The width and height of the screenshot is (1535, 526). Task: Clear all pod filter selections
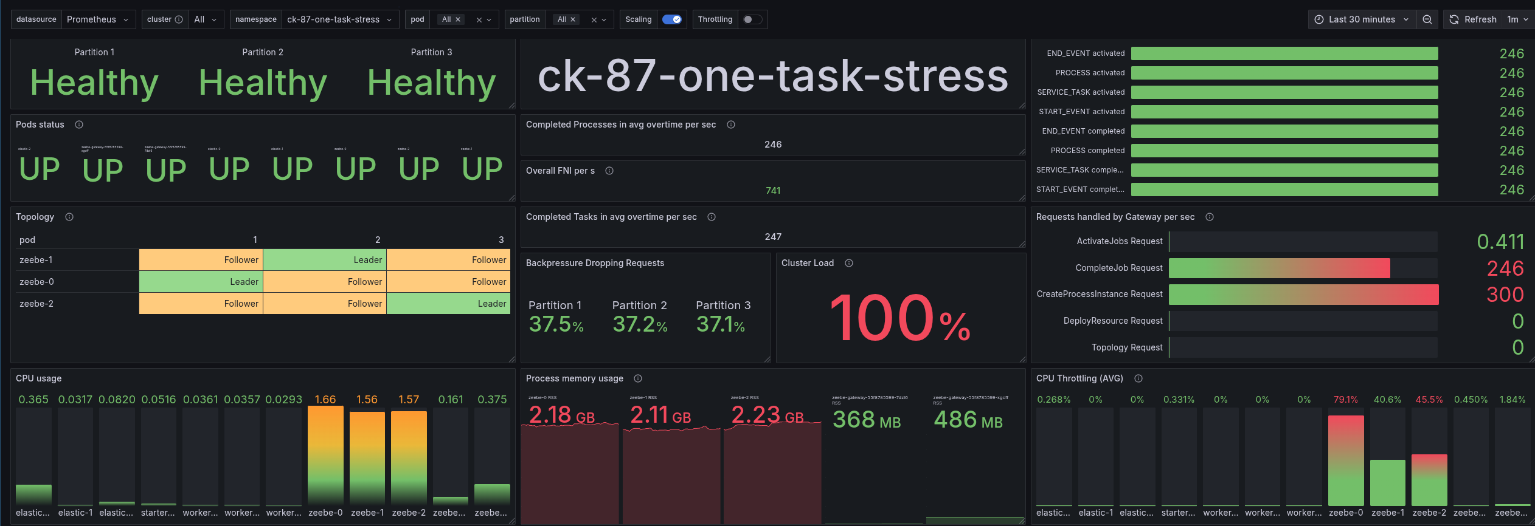coord(479,19)
